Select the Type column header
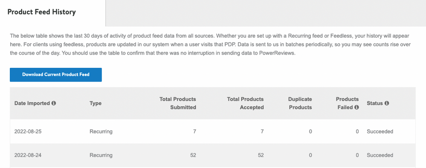This screenshot has height=168, width=426. tap(96, 103)
